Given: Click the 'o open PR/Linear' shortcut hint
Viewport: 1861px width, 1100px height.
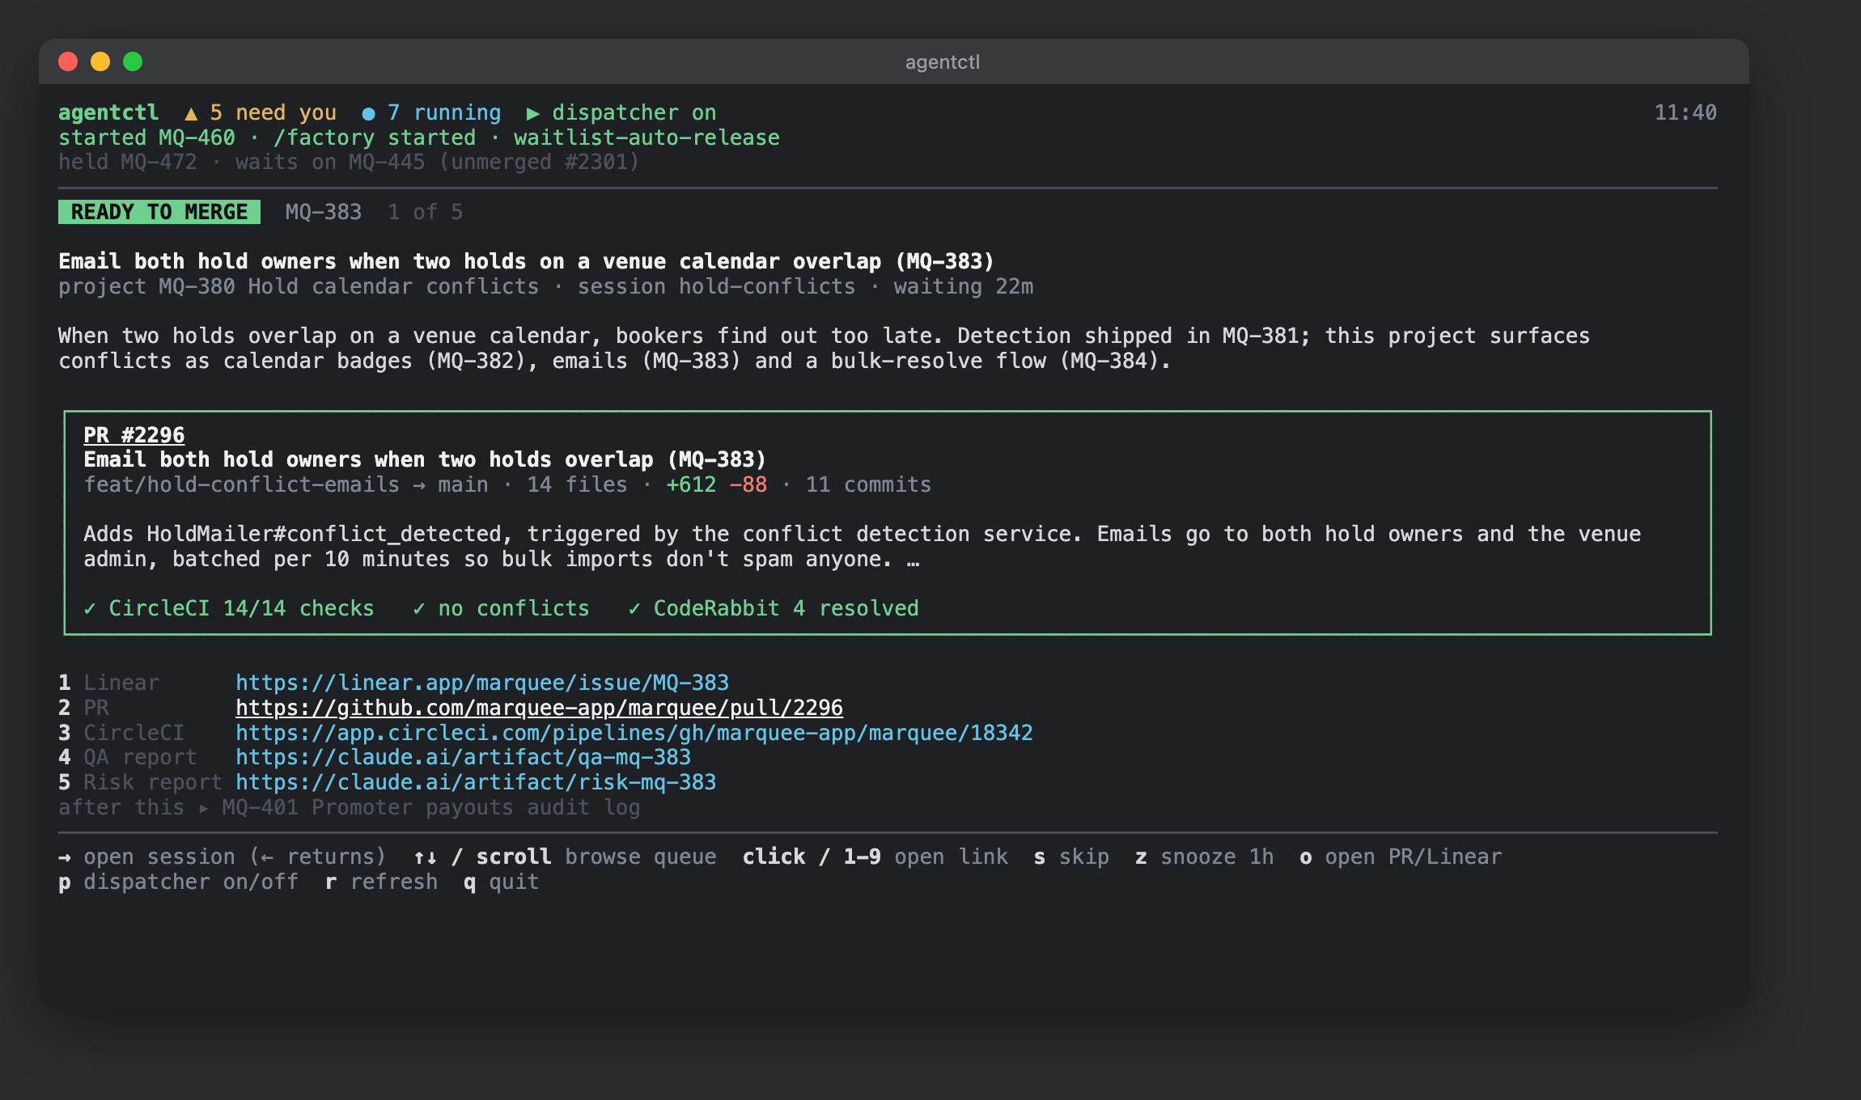Looking at the screenshot, I should 1401,857.
